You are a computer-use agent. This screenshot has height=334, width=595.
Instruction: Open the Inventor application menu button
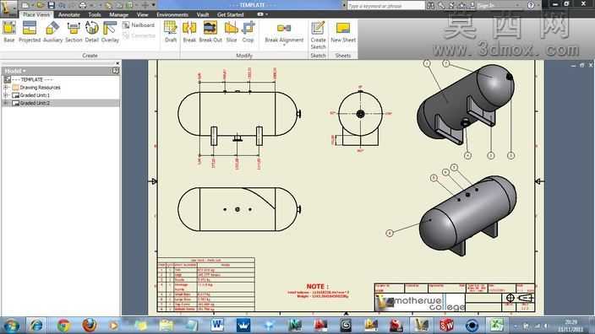click(x=8, y=8)
